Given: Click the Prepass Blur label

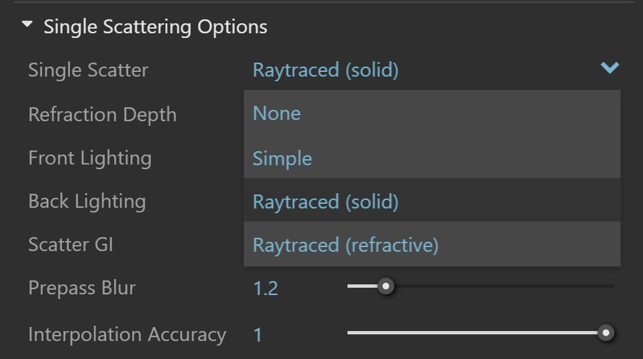Looking at the screenshot, I should (82, 288).
